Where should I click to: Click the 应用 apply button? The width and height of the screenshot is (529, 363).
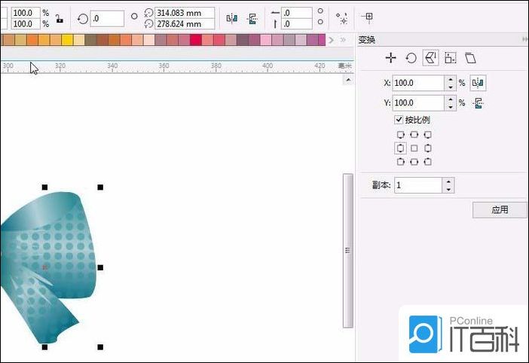(500, 210)
